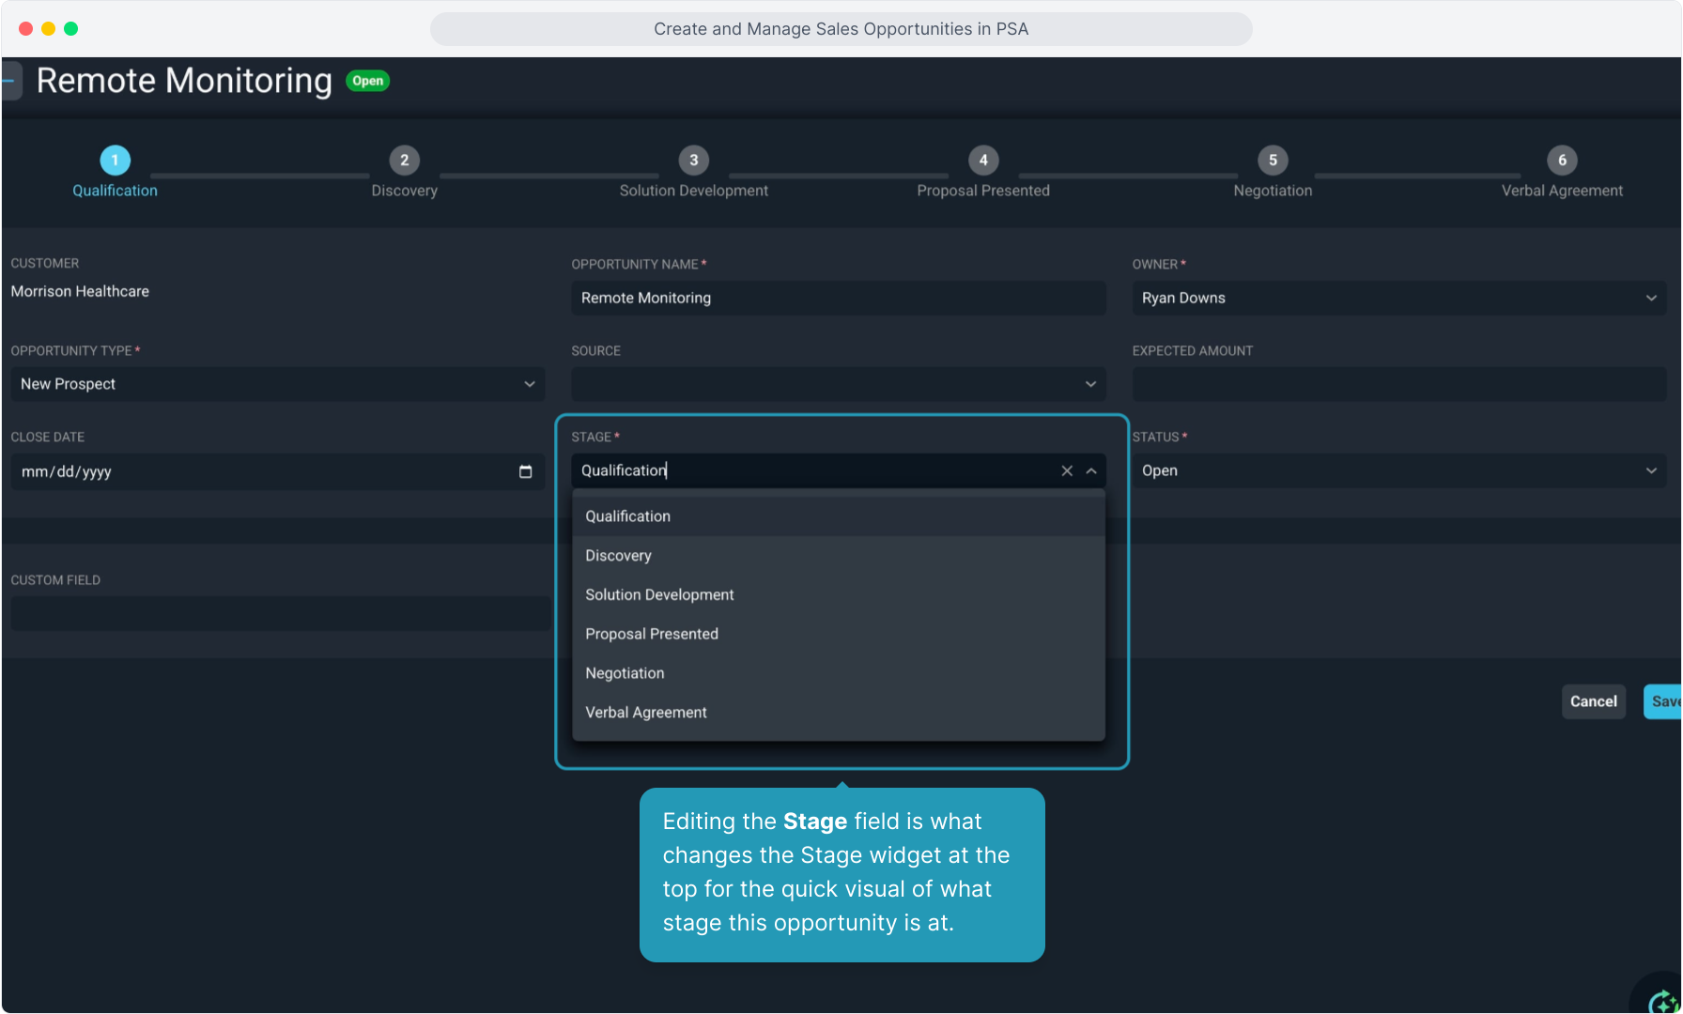Click the calendar icon in Close Date
Image resolution: width=1683 pixels, height=1014 pixels.
tap(525, 471)
